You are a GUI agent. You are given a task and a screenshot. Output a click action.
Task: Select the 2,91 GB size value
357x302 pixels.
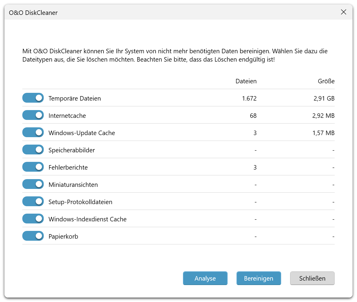324,98
